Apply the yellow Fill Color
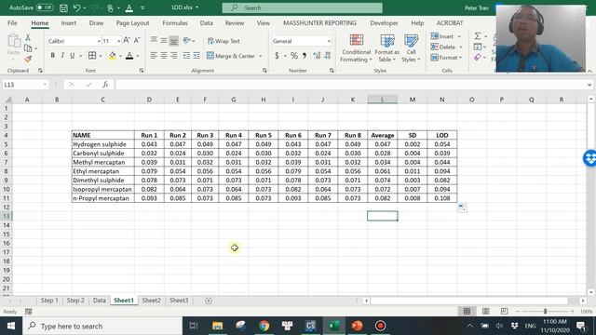Viewport: 596px width, 335px height. (x=112, y=56)
